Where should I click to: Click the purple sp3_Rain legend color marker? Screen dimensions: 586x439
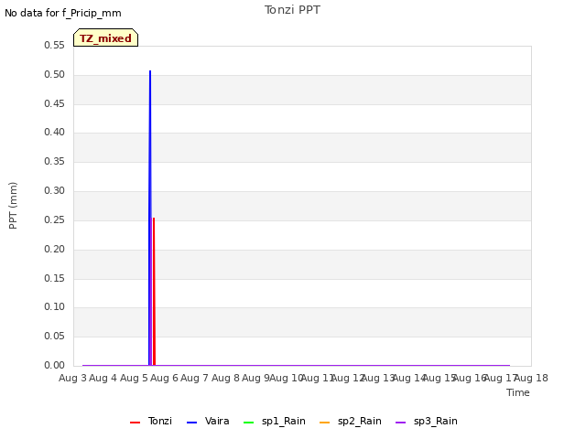(401, 423)
